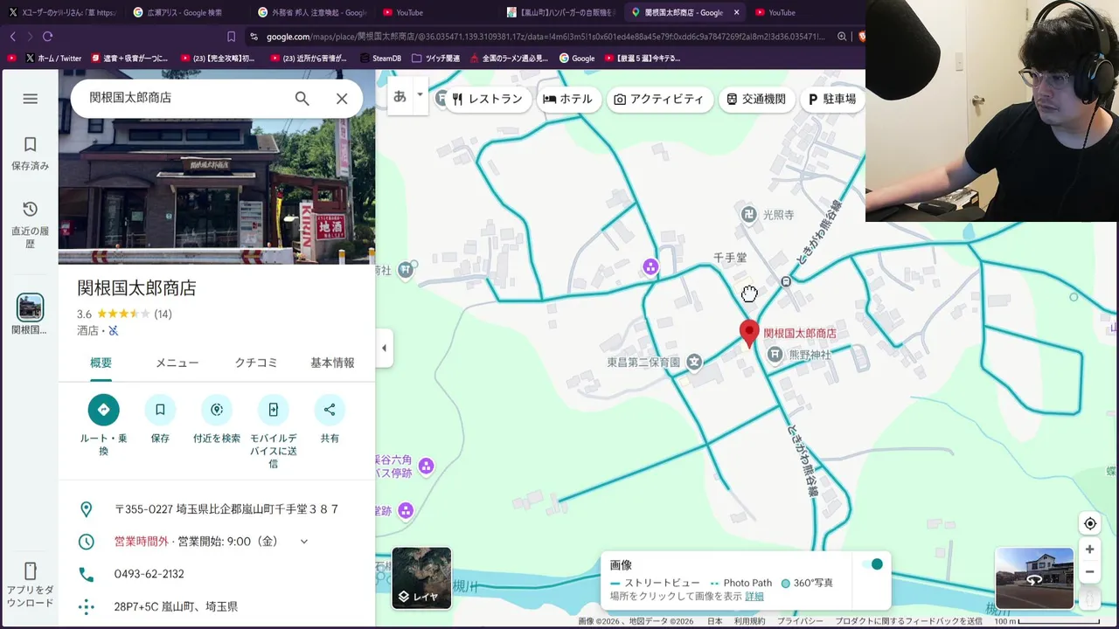Switch to the クチコミ tab
This screenshot has height=629, width=1119.
256,363
